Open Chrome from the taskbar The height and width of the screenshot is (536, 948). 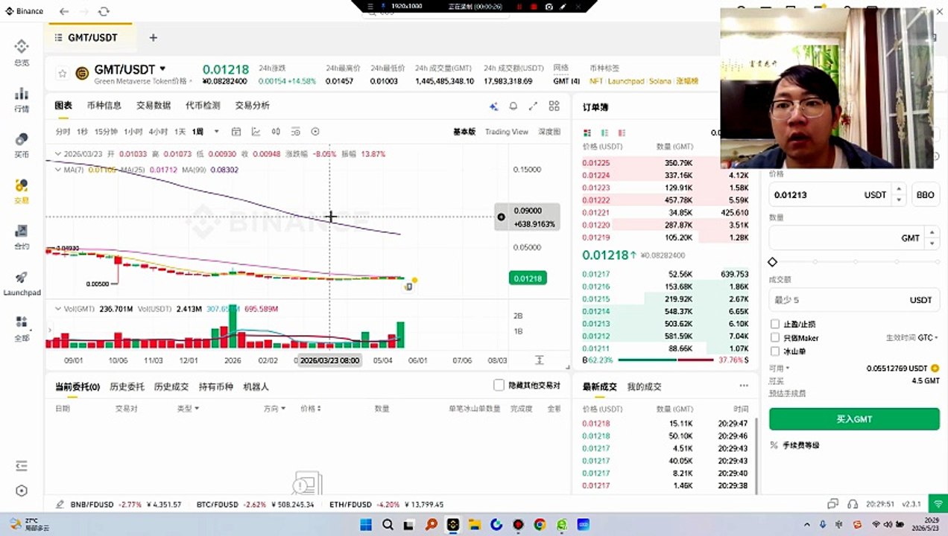[x=540, y=525]
